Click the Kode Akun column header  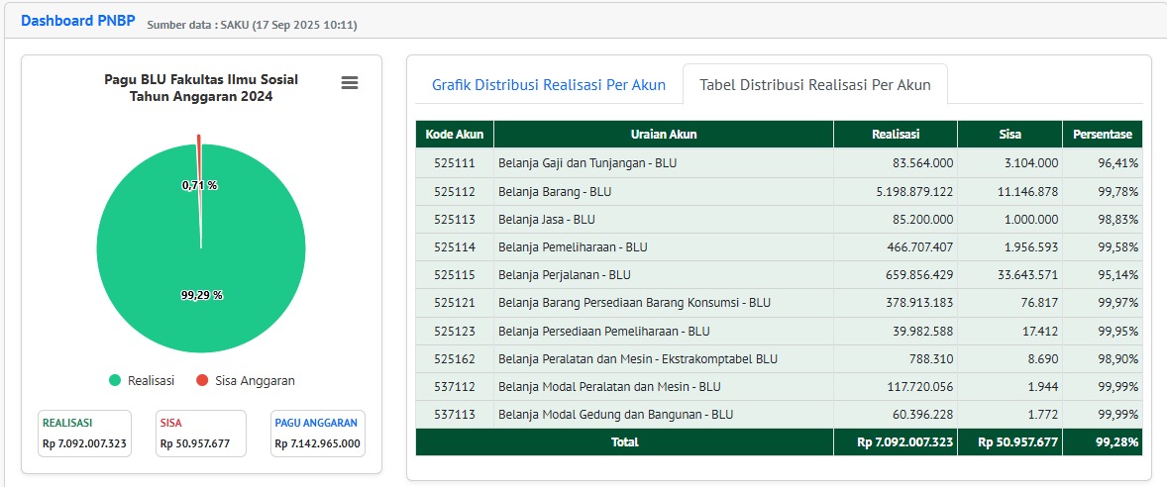(454, 135)
